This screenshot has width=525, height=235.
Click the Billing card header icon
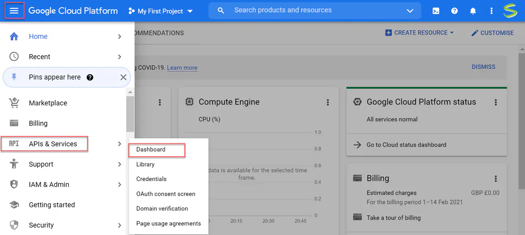(x=357, y=178)
